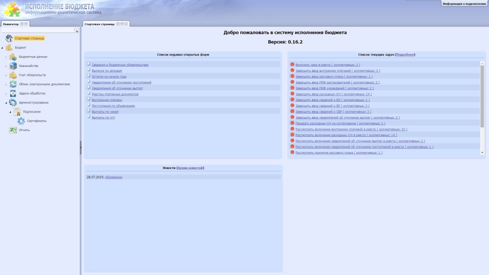
Task: Click the document icon next to Выписки по доходам
Action: (x=89, y=70)
